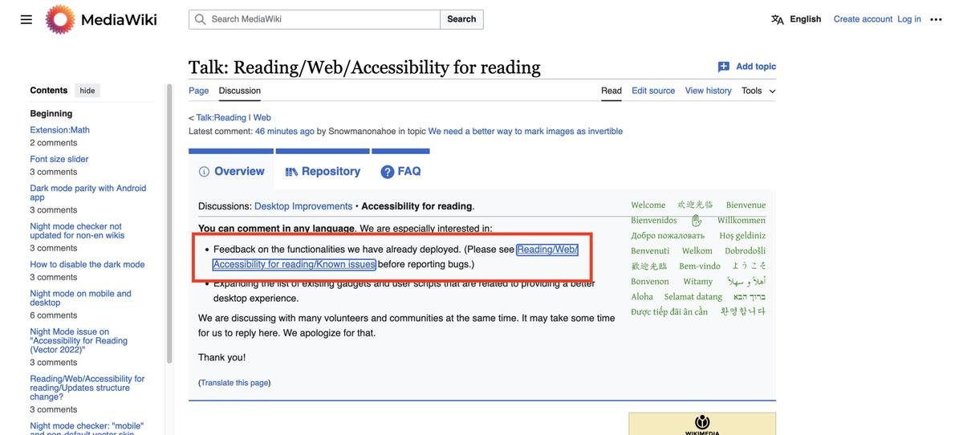Image resolution: width=963 pixels, height=435 pixels.
Task: Click 'Добро пожаловать' greeting text
Action: tap(668, 235)
